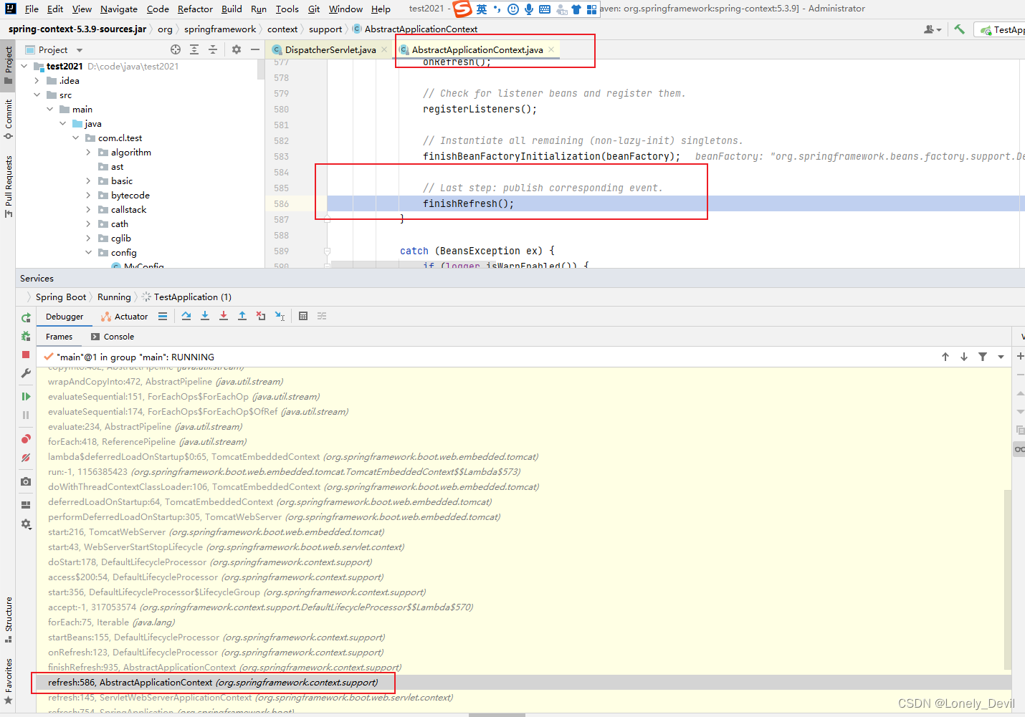This screenshot has width=1025, height=717.
Task: Click the Drop Frame icon
Action: (x=261, y=316)
